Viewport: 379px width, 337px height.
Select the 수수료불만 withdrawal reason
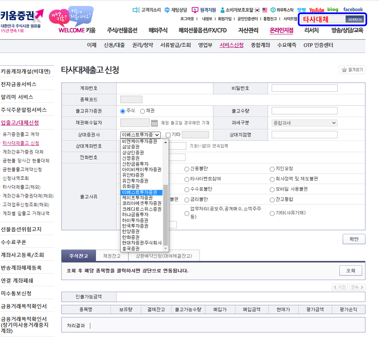187,190
